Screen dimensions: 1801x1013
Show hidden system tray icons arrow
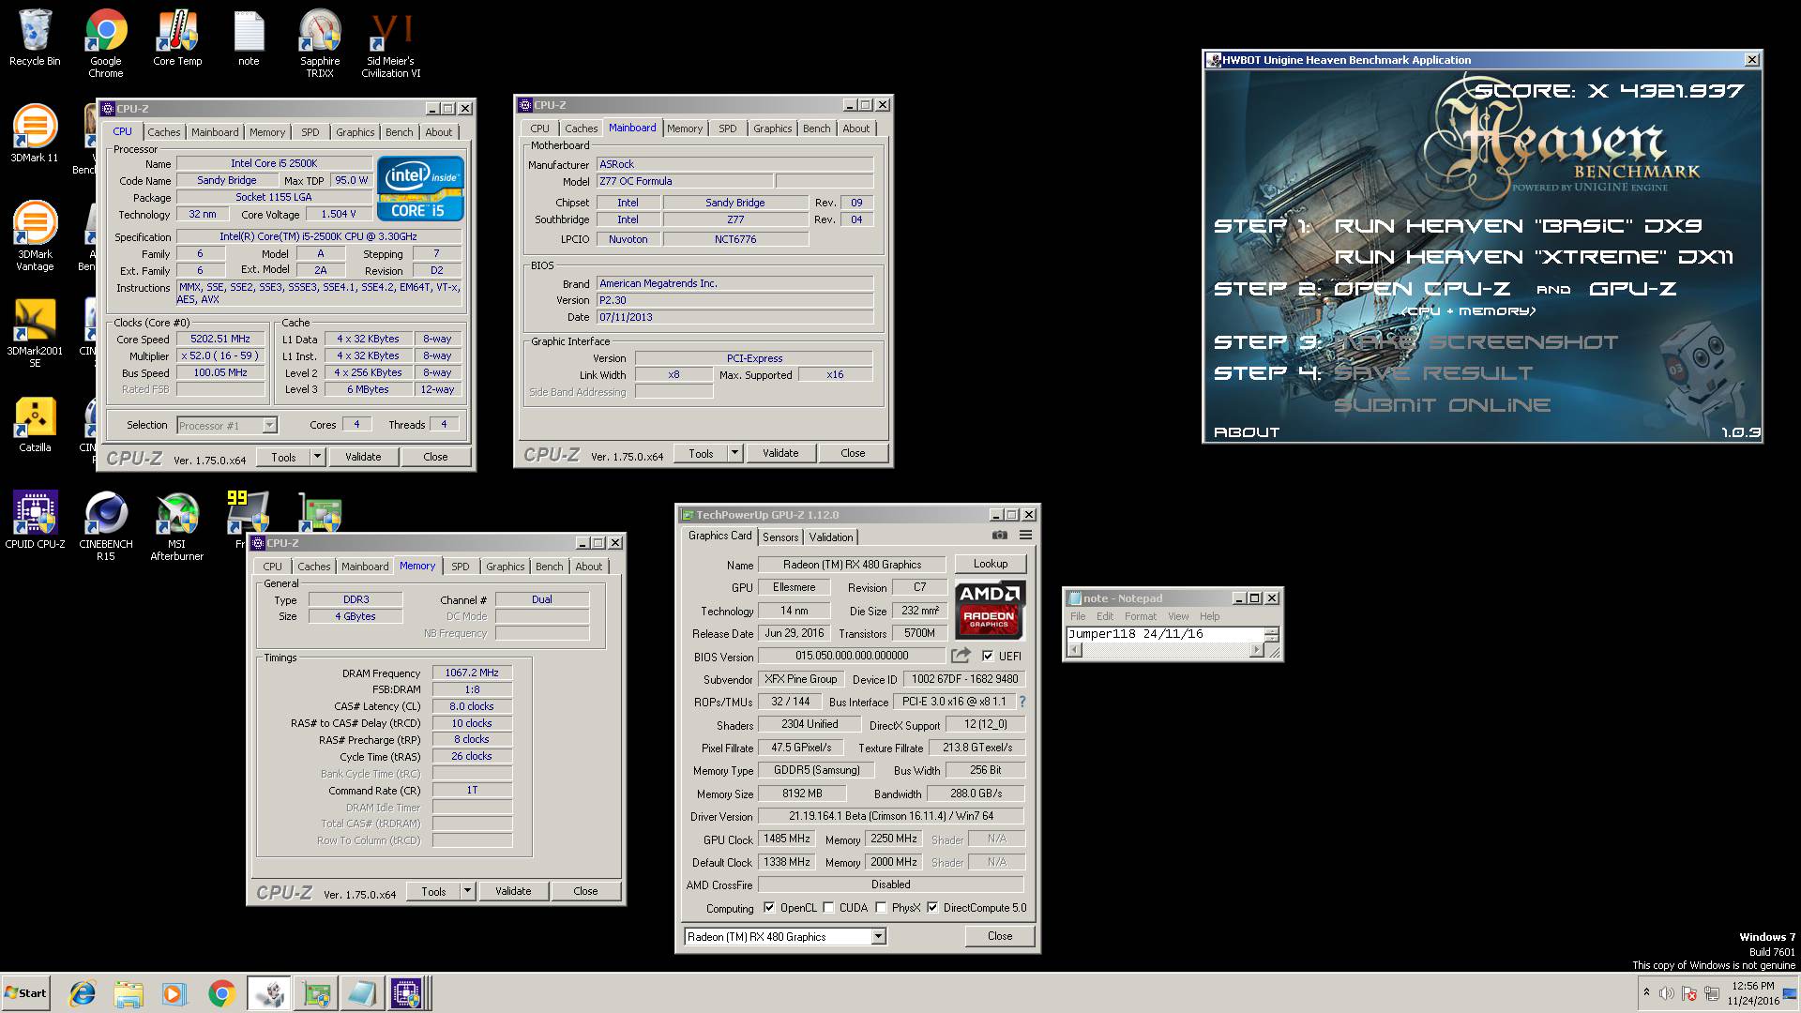pos(1646,992)
